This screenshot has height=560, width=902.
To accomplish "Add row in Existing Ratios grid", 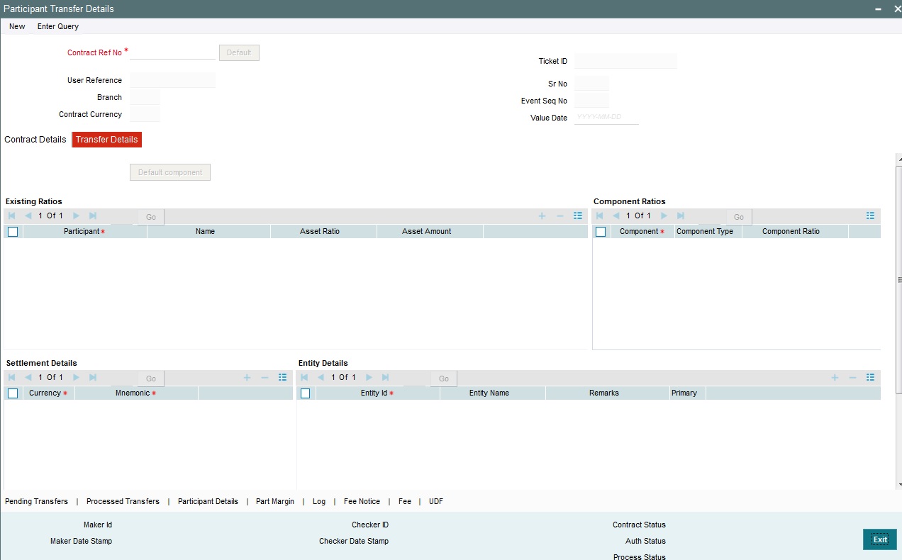I will tap(542, 215).
